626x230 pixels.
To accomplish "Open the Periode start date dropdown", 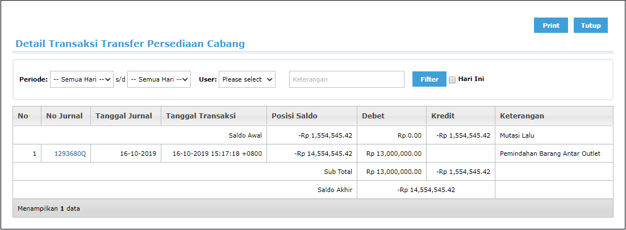I will coord(82,79).
